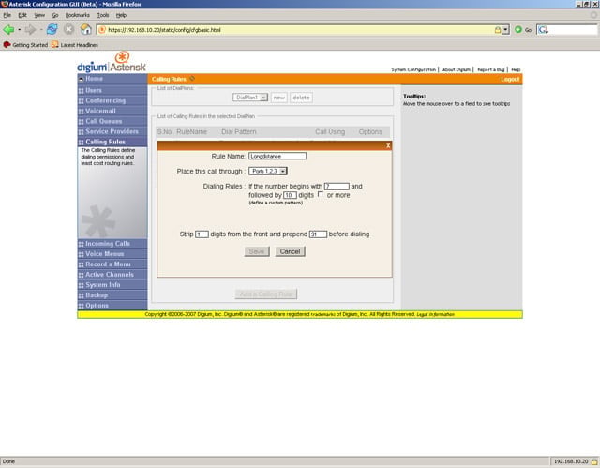Click the padlock icon in the status bar
The height and width of the screenshot is (468, 600).
click(594, 461)
